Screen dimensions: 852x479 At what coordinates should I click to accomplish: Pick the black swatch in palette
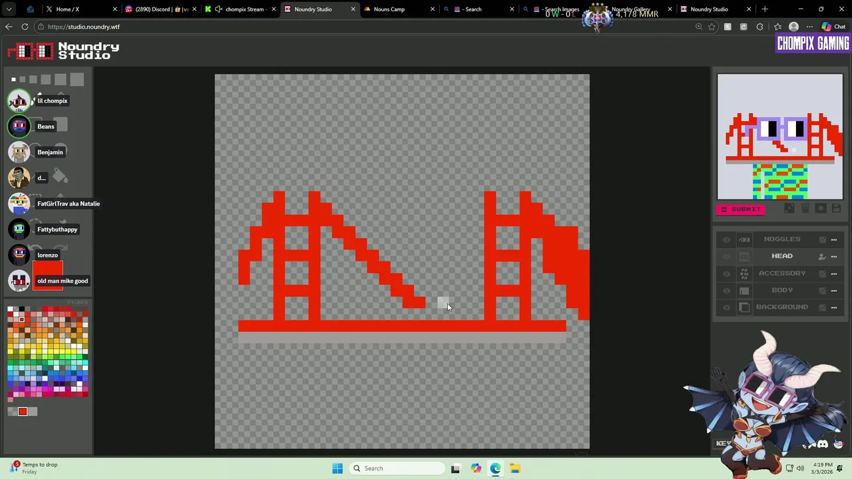click(x=21, y=309)
